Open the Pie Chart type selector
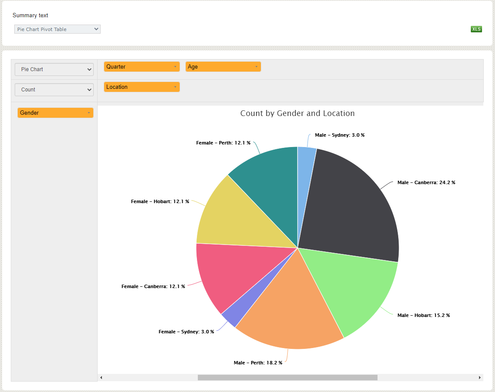495x392 pixels. (x=54, y=69)
